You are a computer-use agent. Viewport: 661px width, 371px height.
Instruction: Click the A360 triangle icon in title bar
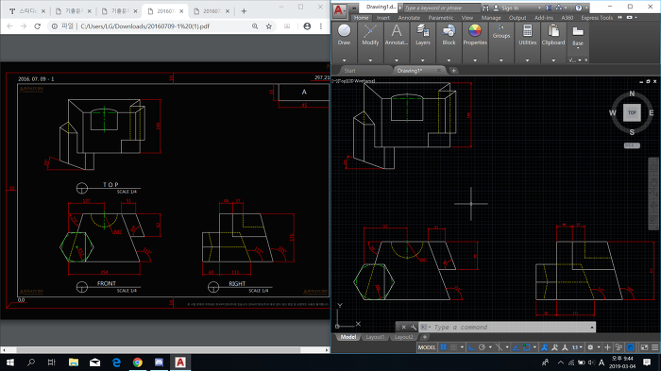click(559, 8)
